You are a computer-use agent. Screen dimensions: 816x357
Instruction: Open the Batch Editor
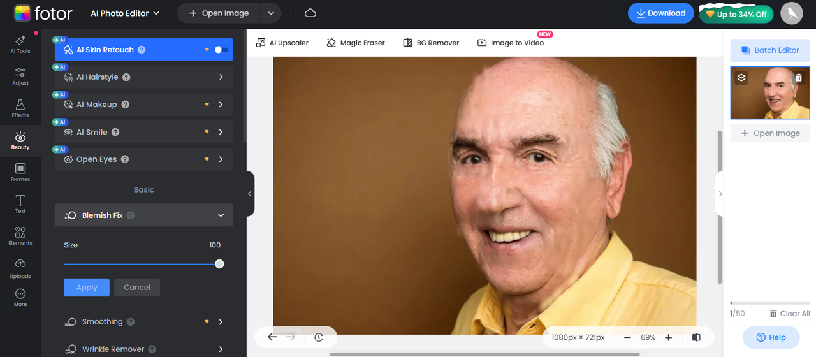pos(769,50)
